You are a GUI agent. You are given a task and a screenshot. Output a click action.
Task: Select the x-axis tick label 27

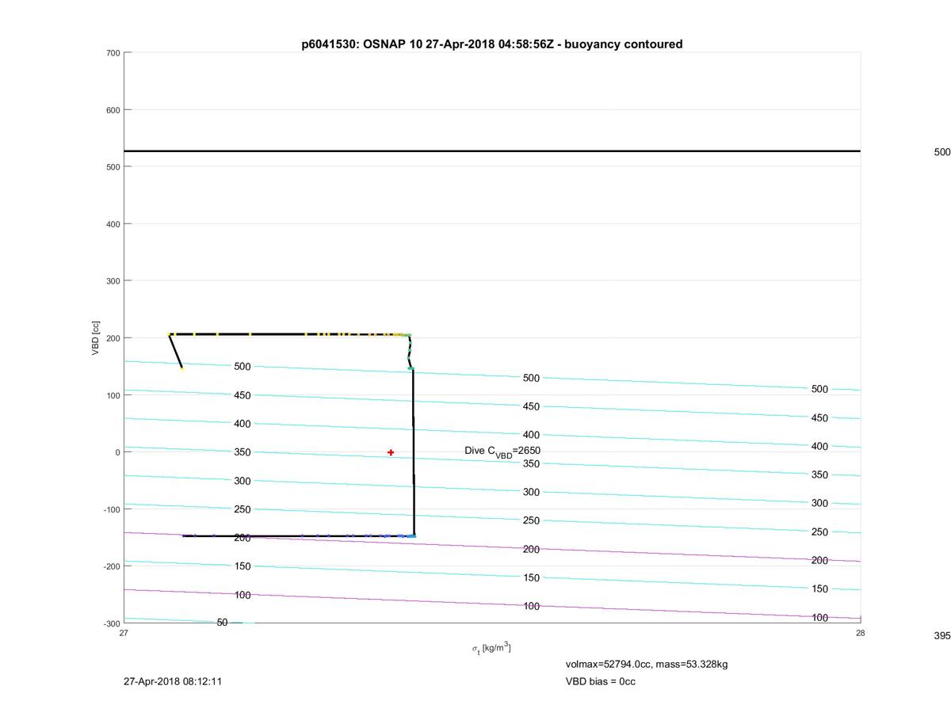[x=124, y=633]
